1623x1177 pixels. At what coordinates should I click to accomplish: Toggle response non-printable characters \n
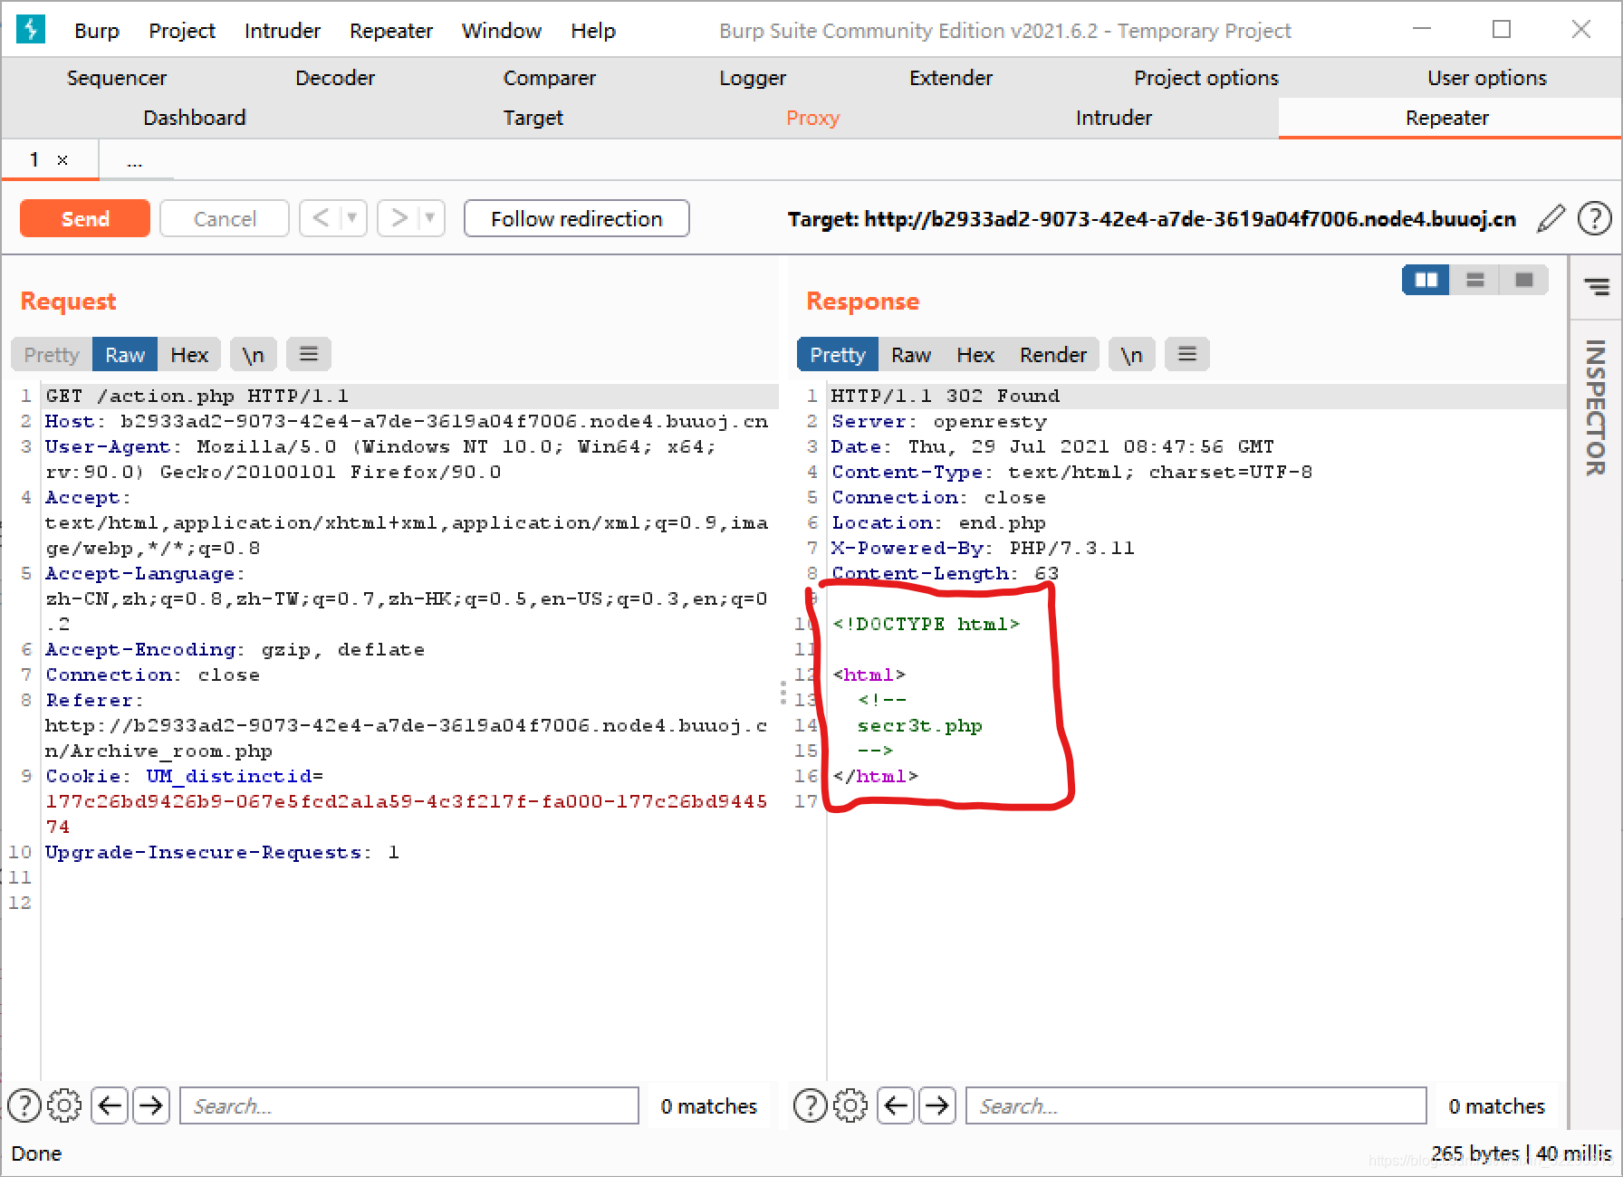1131,354
